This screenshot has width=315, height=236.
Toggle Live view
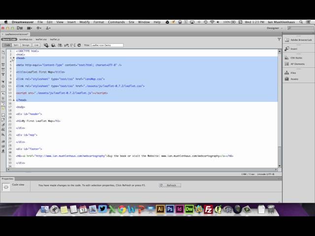36,45
